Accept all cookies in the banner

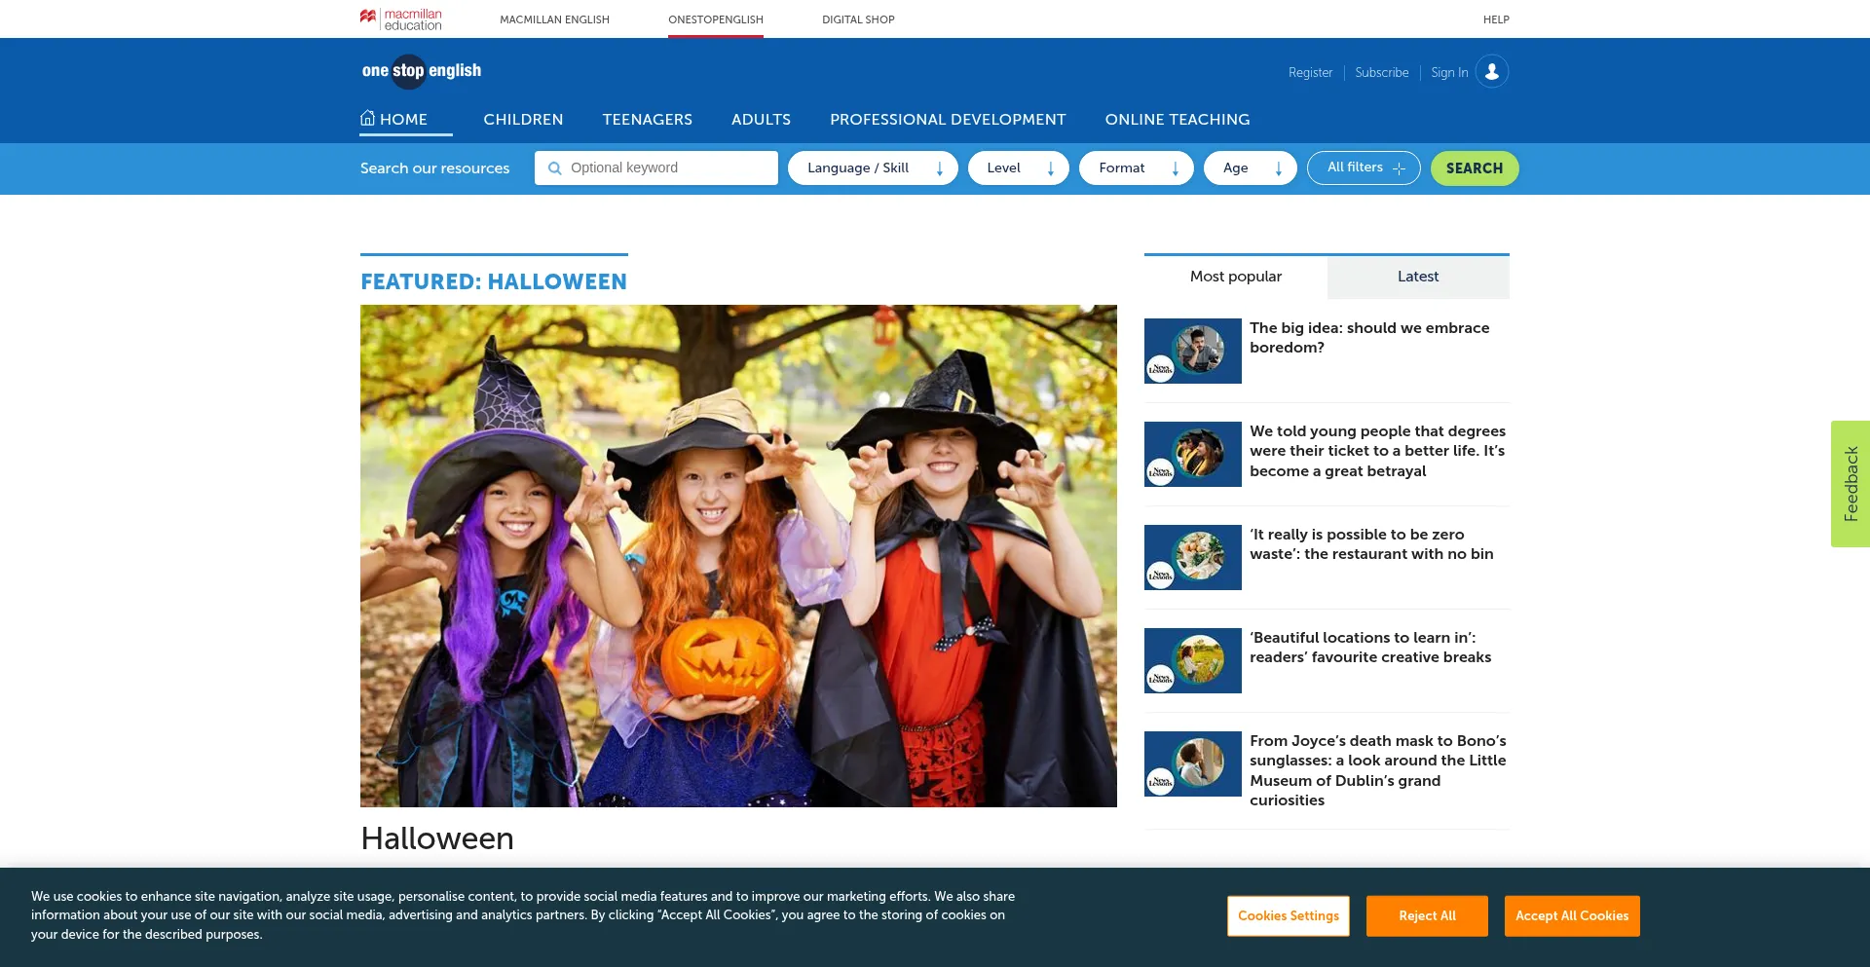point(1571,916)
